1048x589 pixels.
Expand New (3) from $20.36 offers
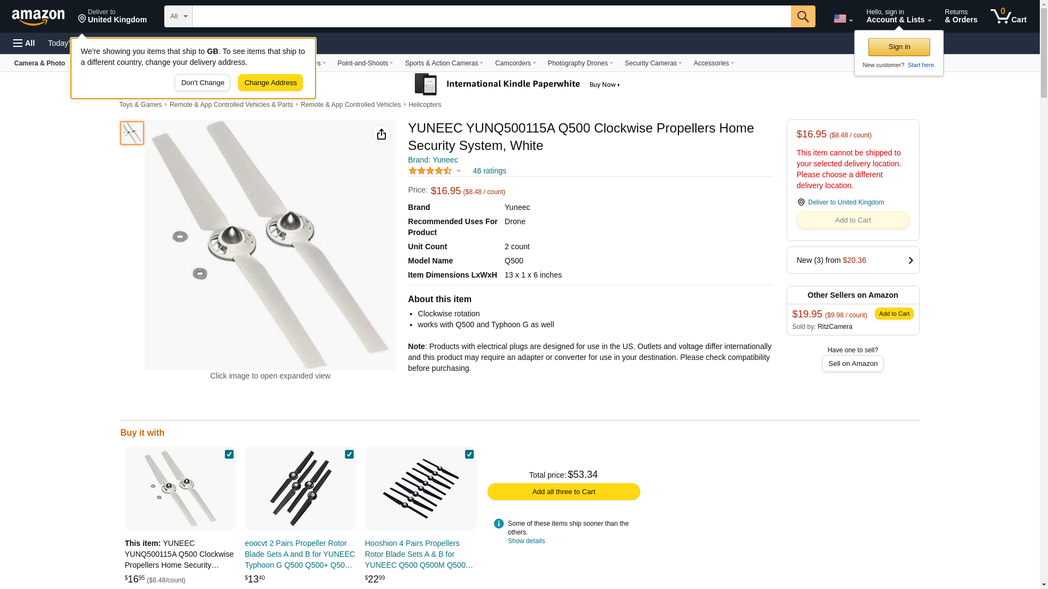853,260
